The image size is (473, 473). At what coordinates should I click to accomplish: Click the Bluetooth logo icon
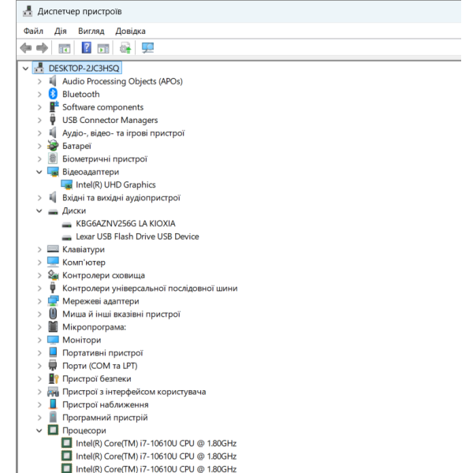(53, 94)
